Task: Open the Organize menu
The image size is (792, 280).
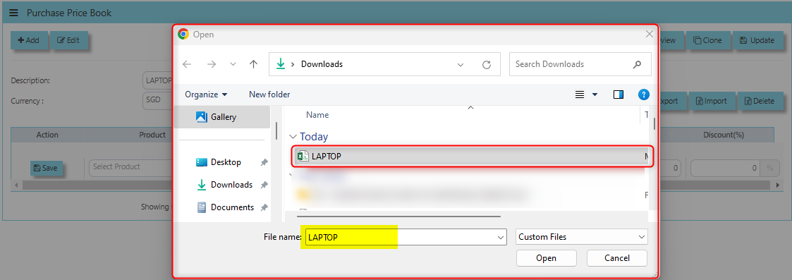Action: [x=206, y=95]
